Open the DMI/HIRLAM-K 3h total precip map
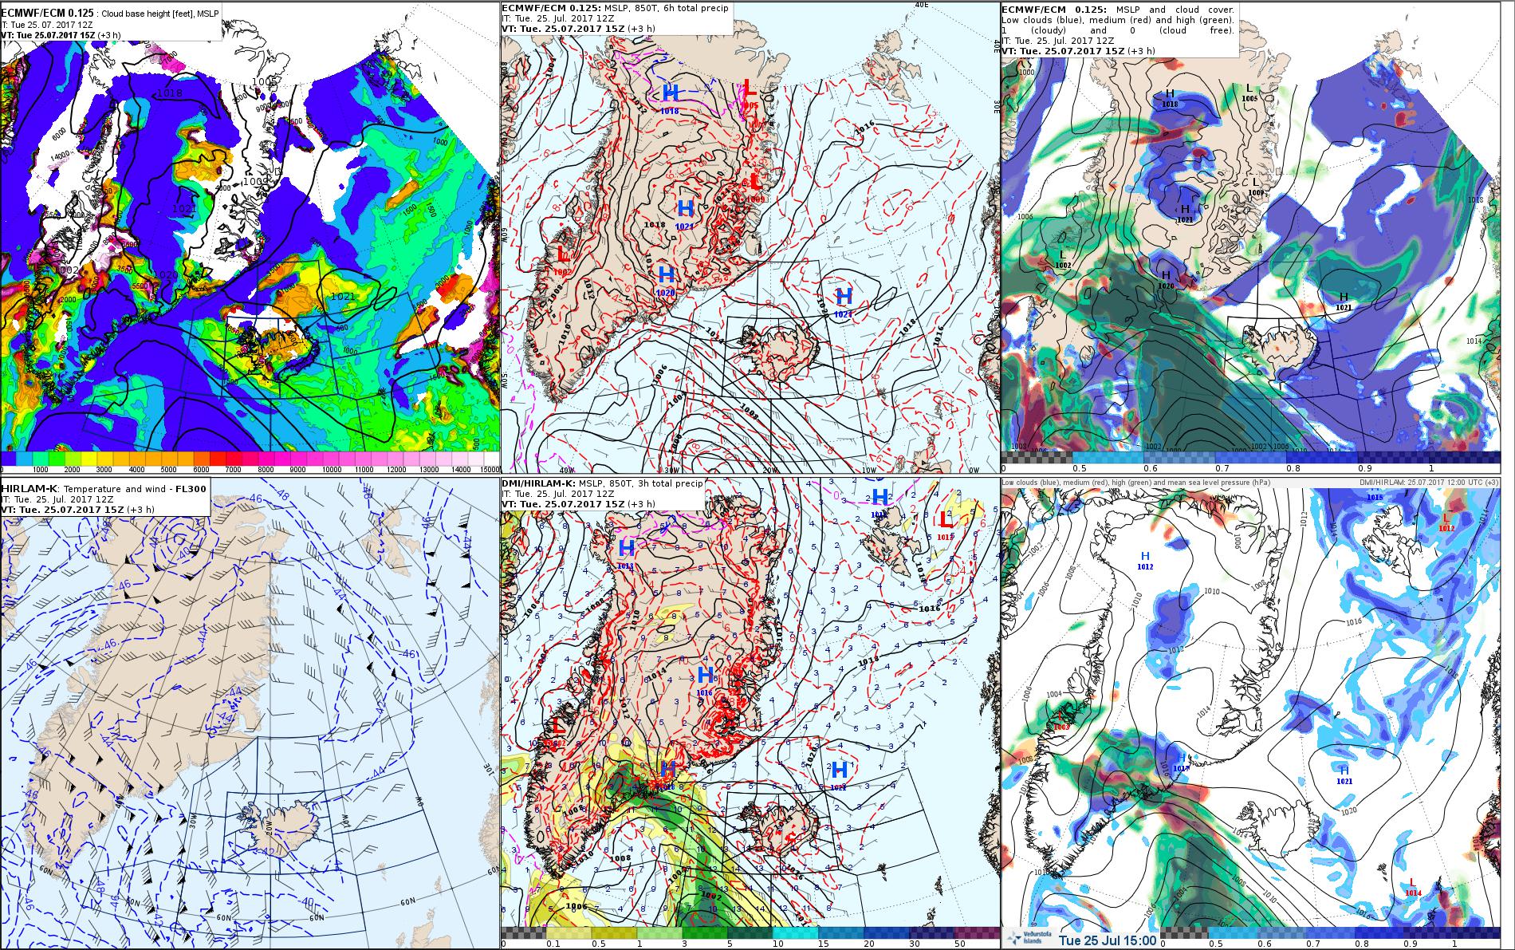This screenshot has width=1515, height=950. point(750,713)
